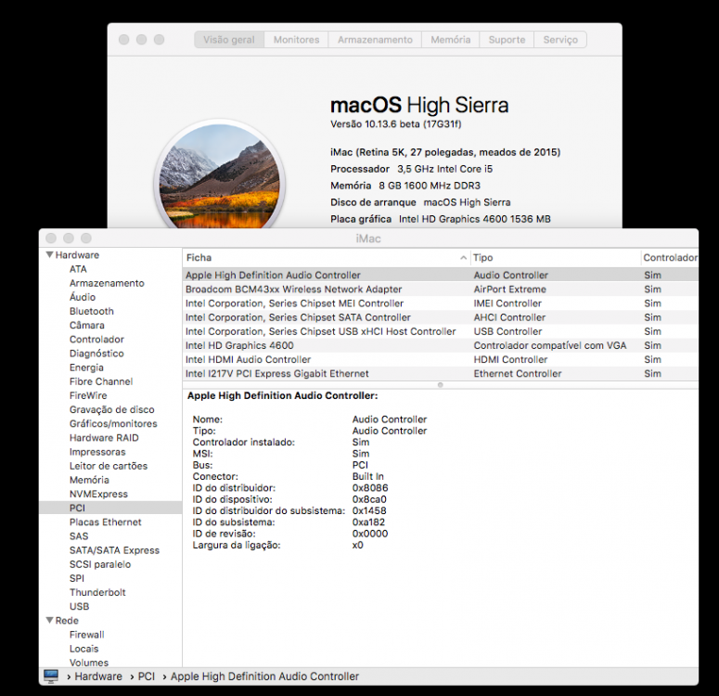
Task: Select NVMExpress in the sidebar
Action: point(98,494)
